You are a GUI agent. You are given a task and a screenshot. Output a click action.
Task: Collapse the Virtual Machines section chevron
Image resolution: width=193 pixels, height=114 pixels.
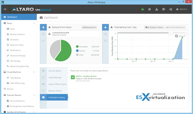[34, 72]
